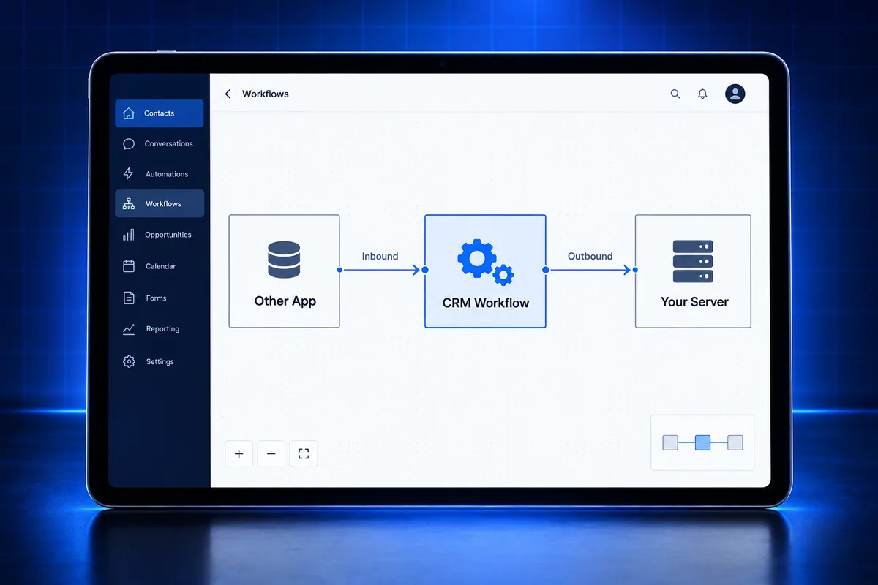Click the CRM Workflow output connection dot
Screen dimensions: 878x585
(x=546, y=271)
